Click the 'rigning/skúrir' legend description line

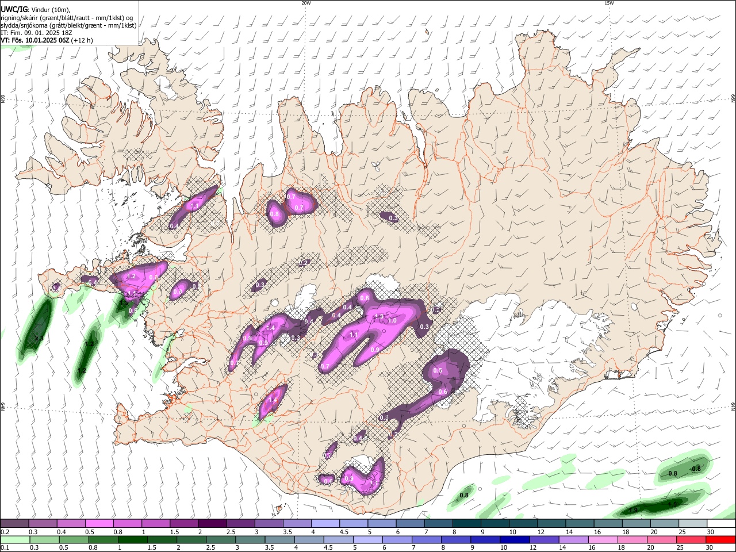coord(67,18)
